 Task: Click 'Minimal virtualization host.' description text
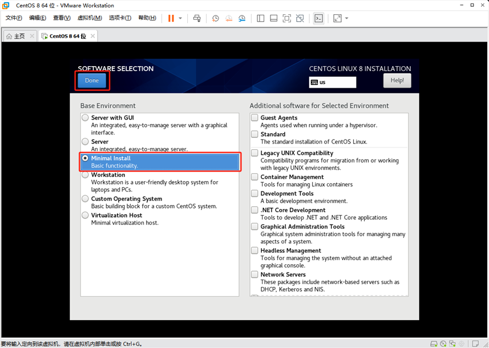pyautogui.click(x=125, y=223)
